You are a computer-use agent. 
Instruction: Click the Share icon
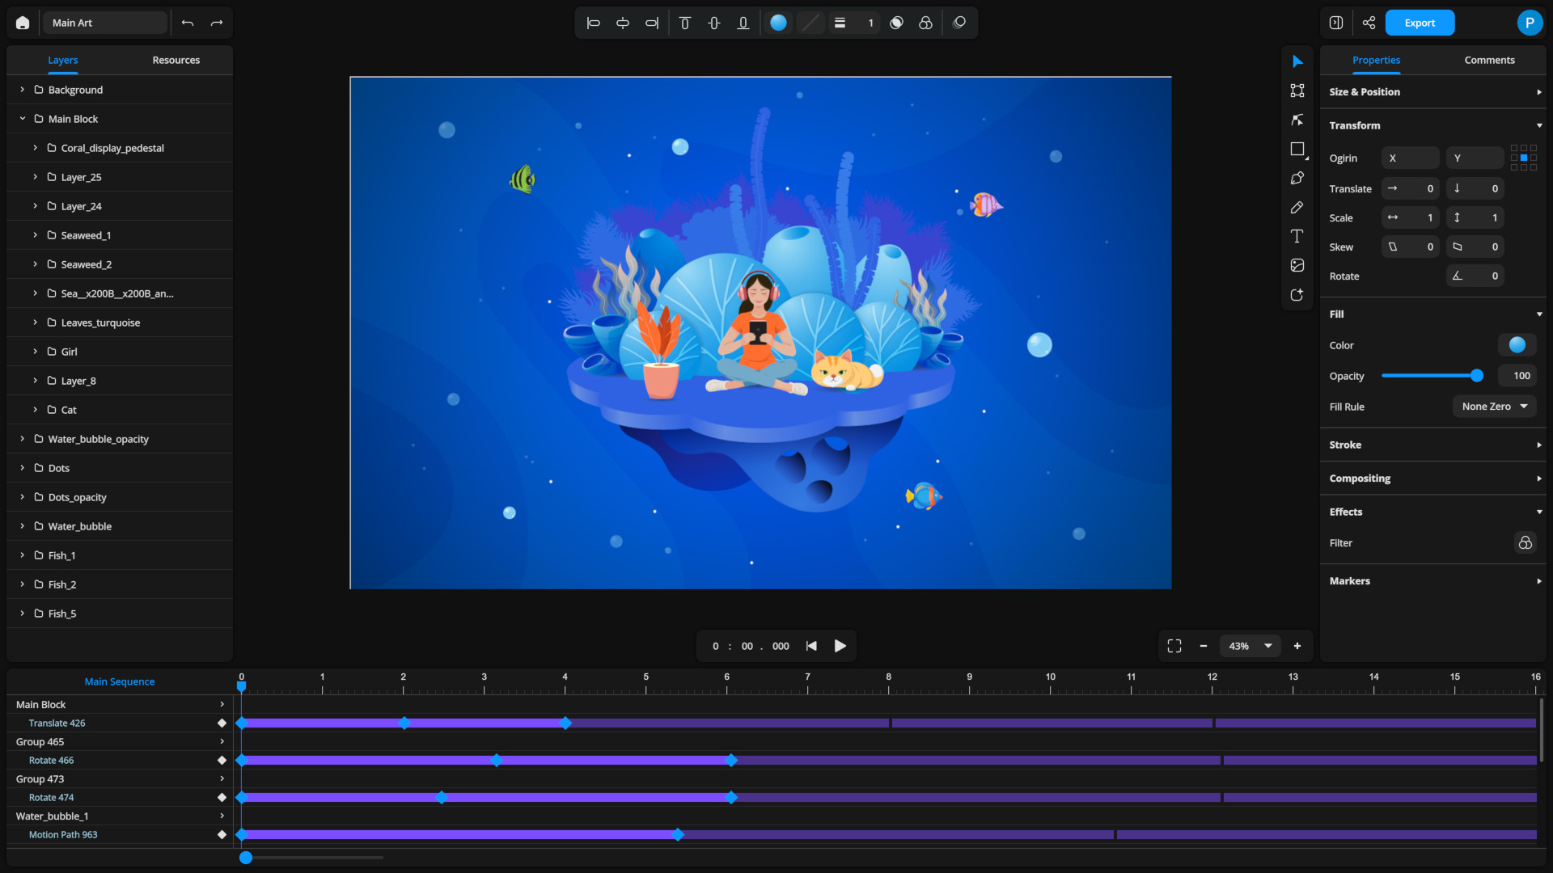pyautogui.click(x=1369, y=23)
